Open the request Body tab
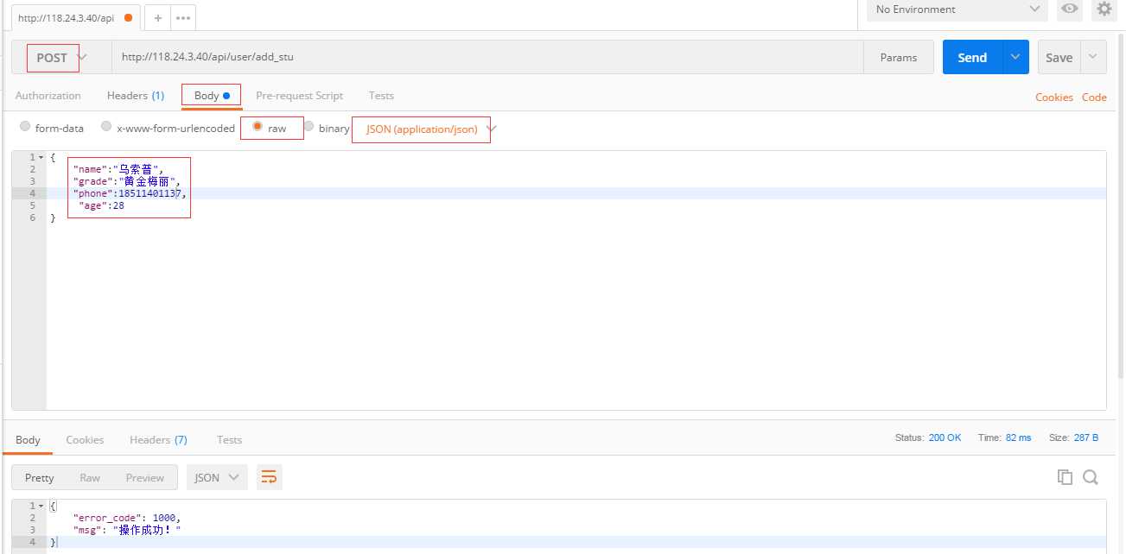Image resolution: width=1126 pixels, height=554 pixels. click(x=212, y=96)
